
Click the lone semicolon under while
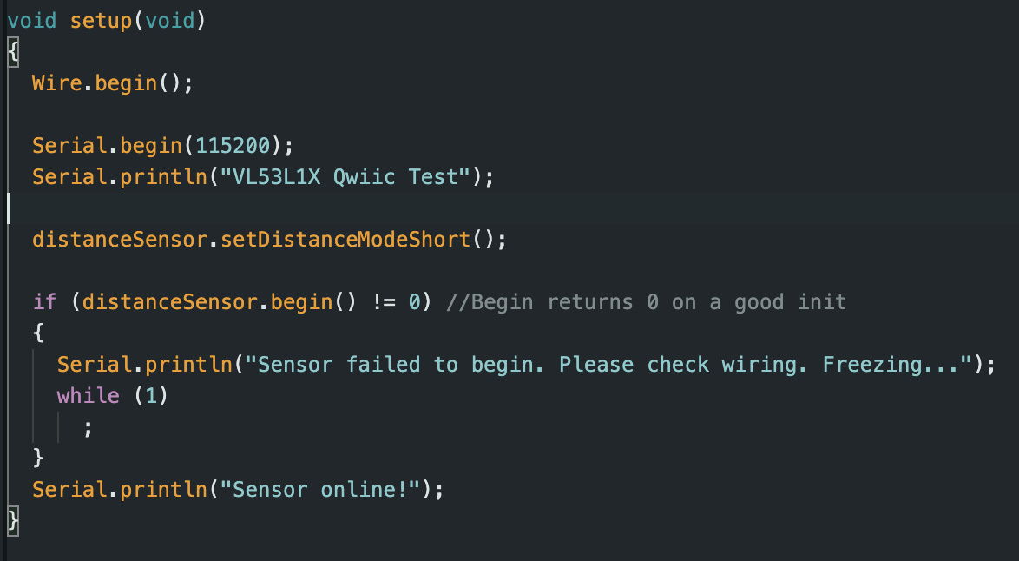[x=89, y=428]
